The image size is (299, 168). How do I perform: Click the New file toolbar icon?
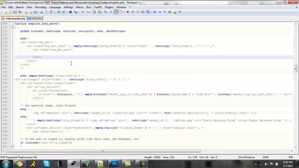[5, 12]
